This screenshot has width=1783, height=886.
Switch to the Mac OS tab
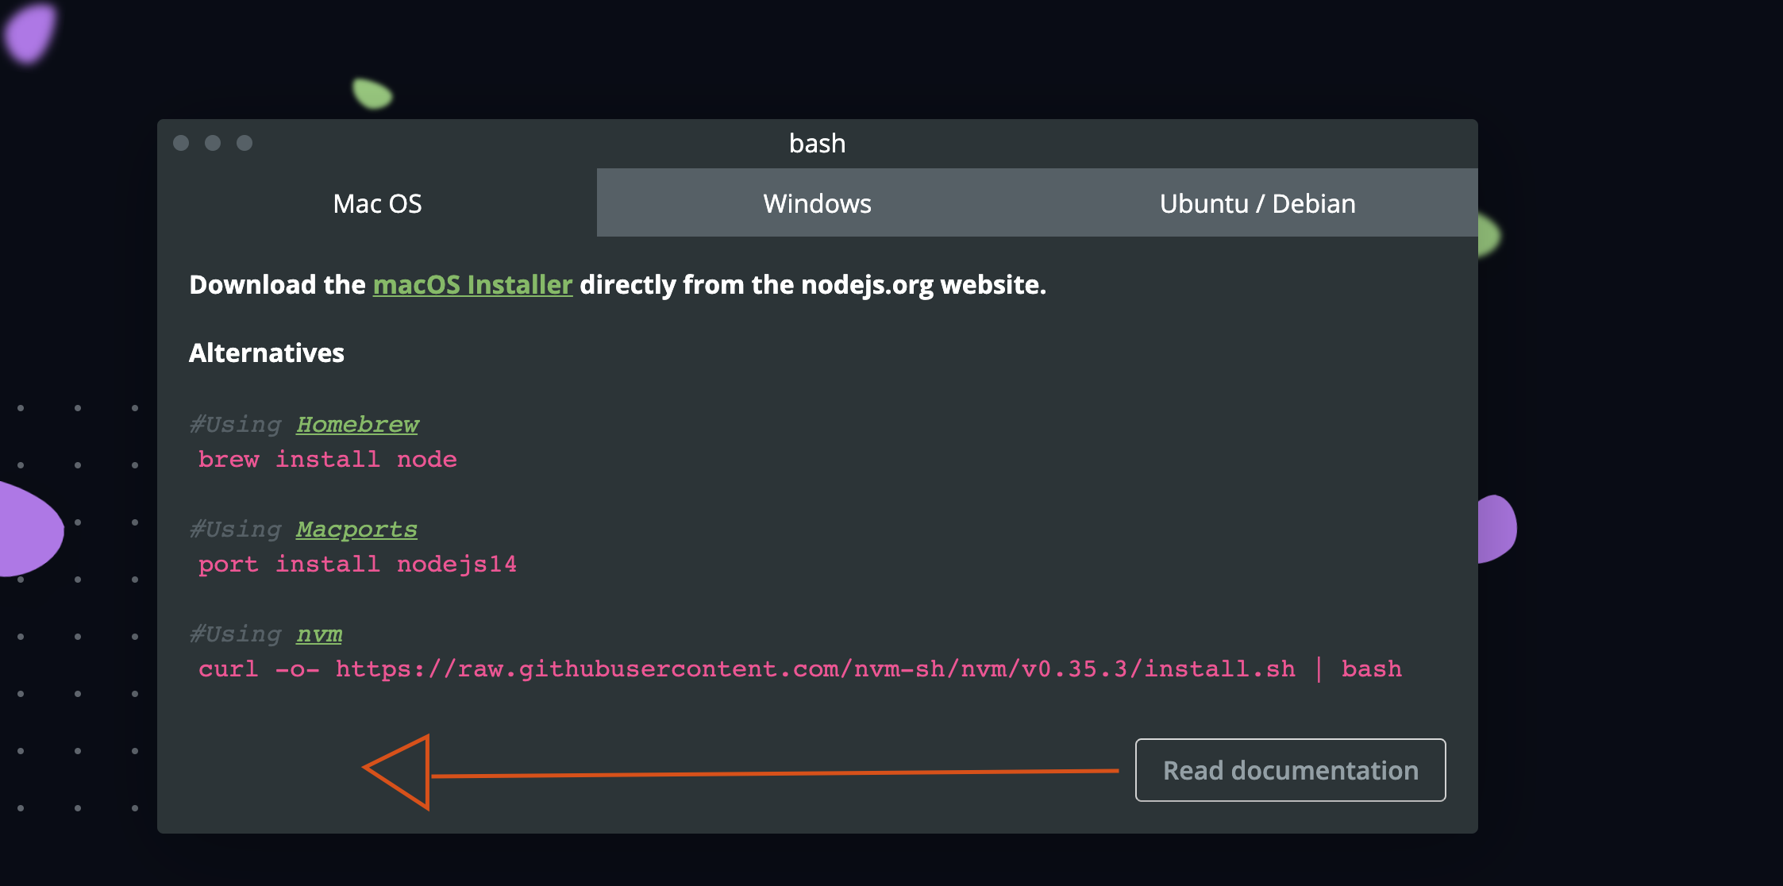(377, 203)
